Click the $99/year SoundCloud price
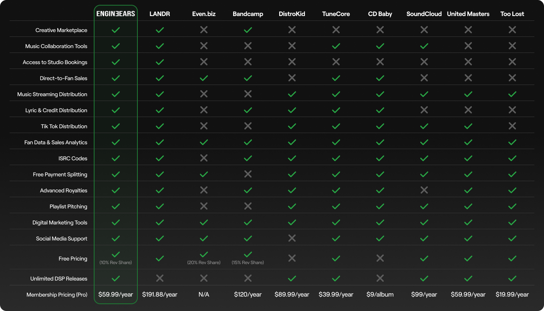Screen dimensions: 544x311 [x=424, y=295]
